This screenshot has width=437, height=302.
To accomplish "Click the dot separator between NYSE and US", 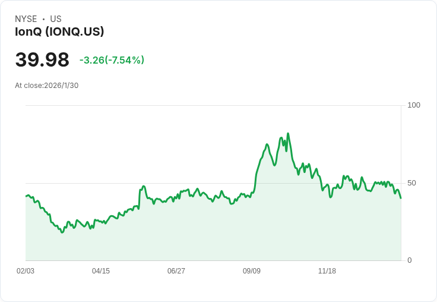I will coord(43,19).
